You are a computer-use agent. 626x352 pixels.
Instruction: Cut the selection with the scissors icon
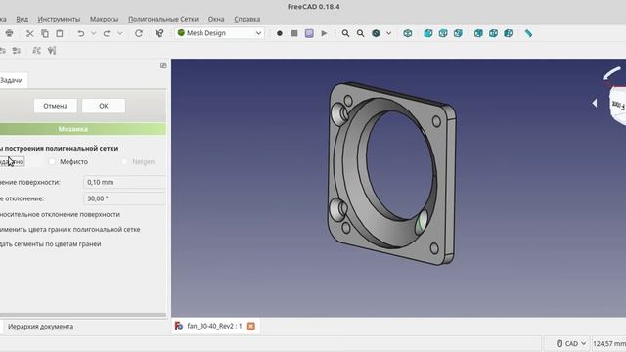[30, 33]
